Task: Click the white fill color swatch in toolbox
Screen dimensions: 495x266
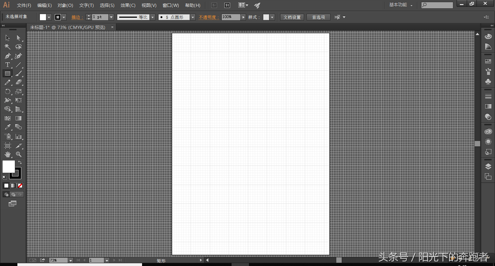Action: point(8,166)
